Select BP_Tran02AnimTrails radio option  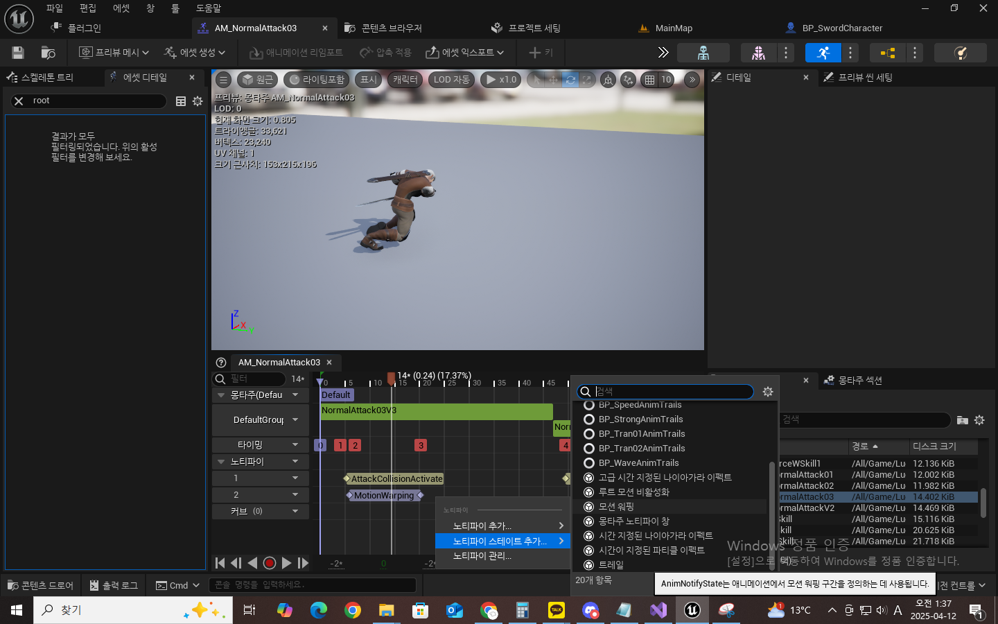click(589, 449)
